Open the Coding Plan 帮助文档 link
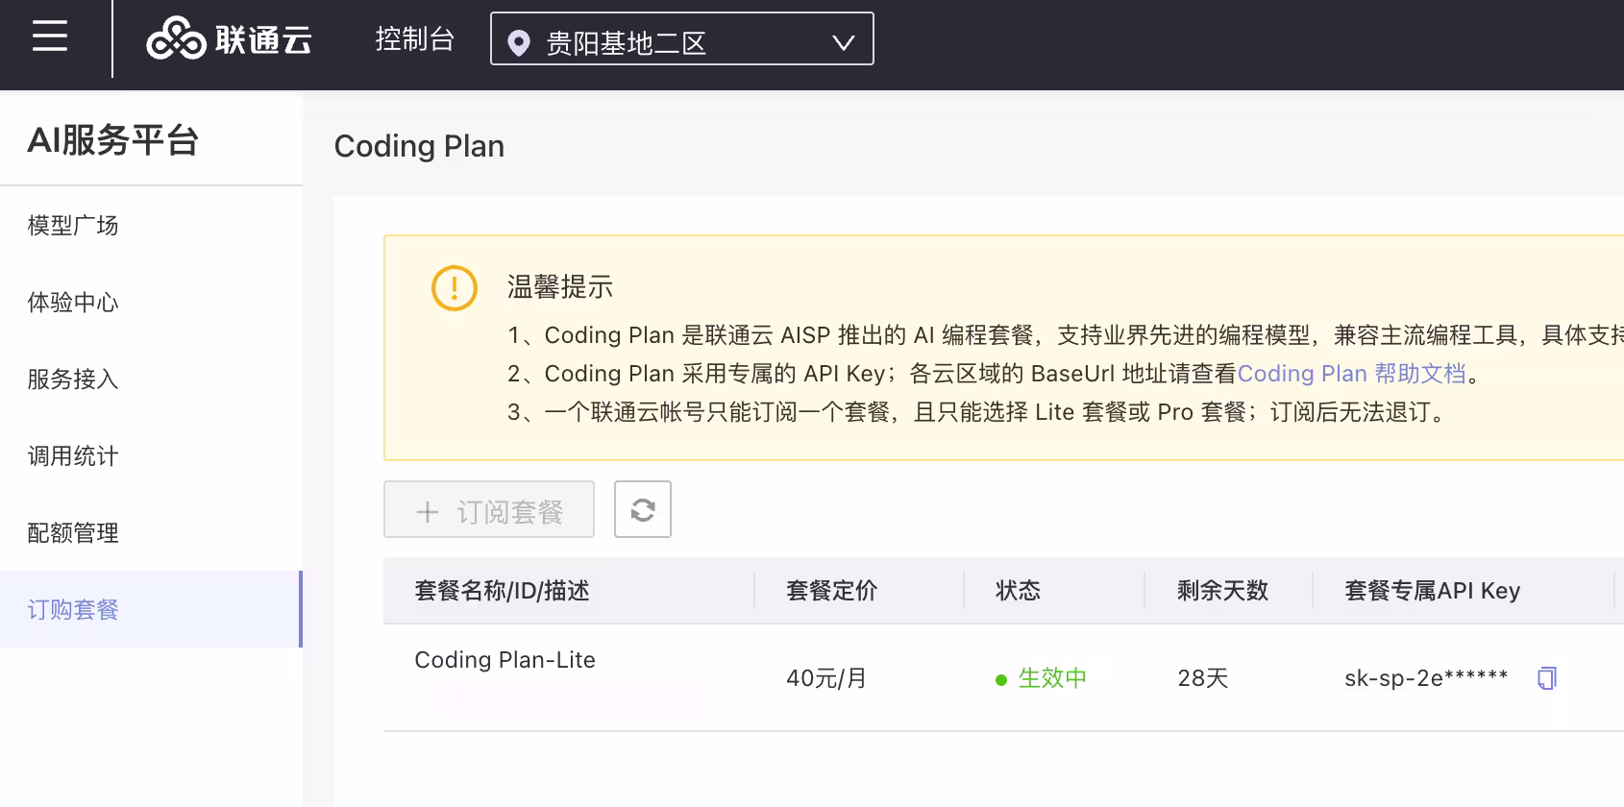Screen dimensions: 1624x807 pos(1351,374)
